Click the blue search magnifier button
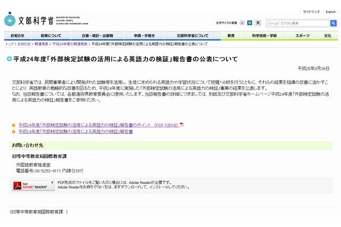 333,23
